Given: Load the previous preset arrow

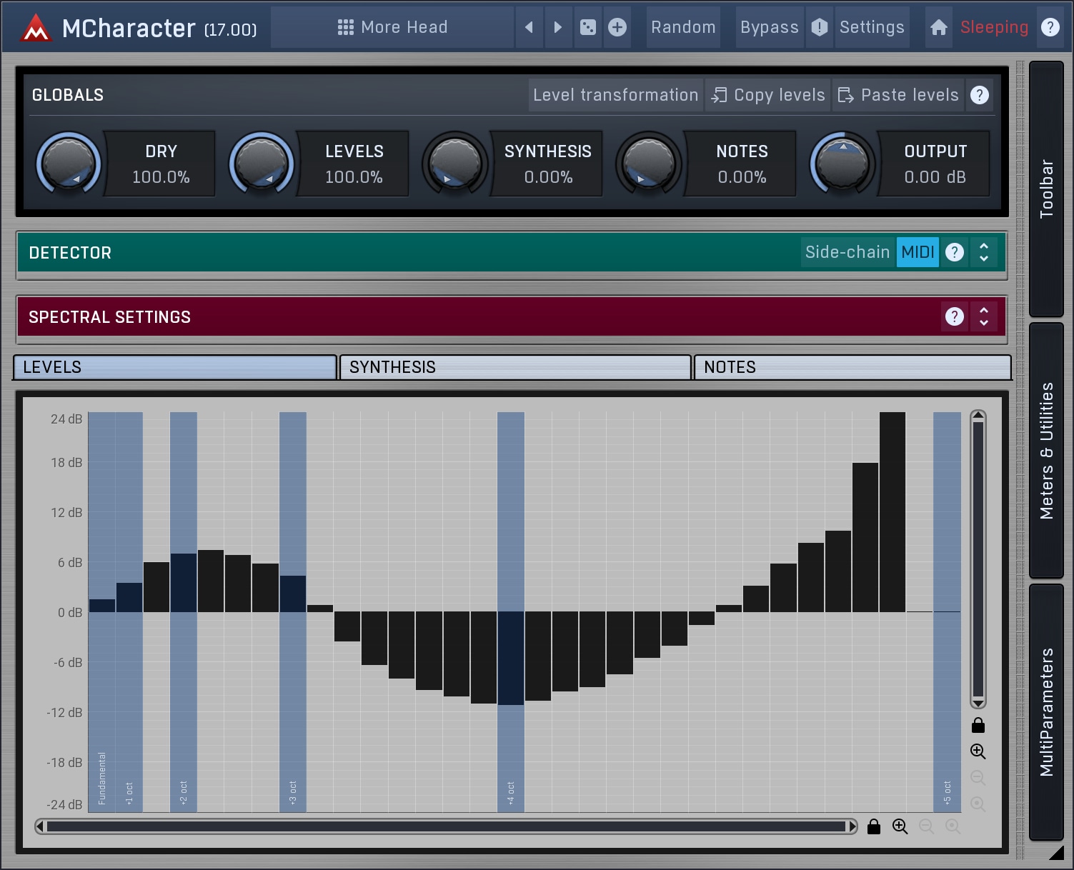Looking at the screenshot, I should (529, 27).
